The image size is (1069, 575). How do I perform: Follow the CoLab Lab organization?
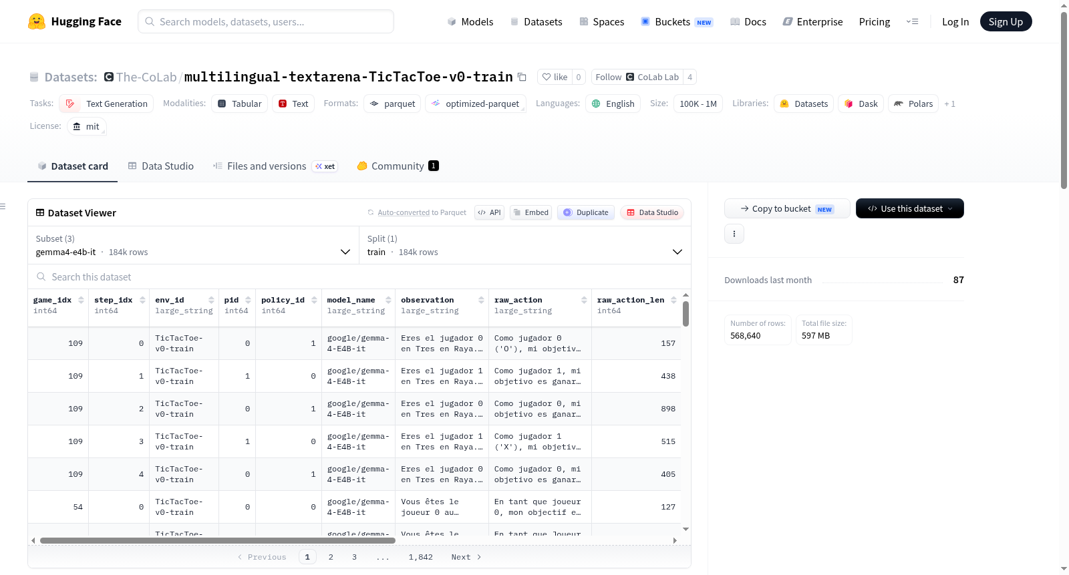pos(637,77)
